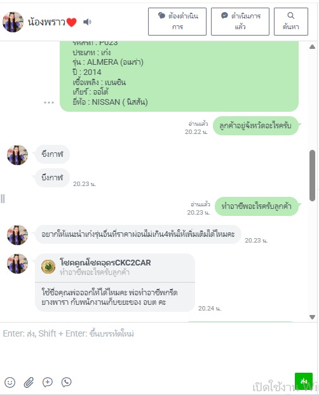Attach a file with paperclip icon
The image size is (319, 395).
point(29,382)
